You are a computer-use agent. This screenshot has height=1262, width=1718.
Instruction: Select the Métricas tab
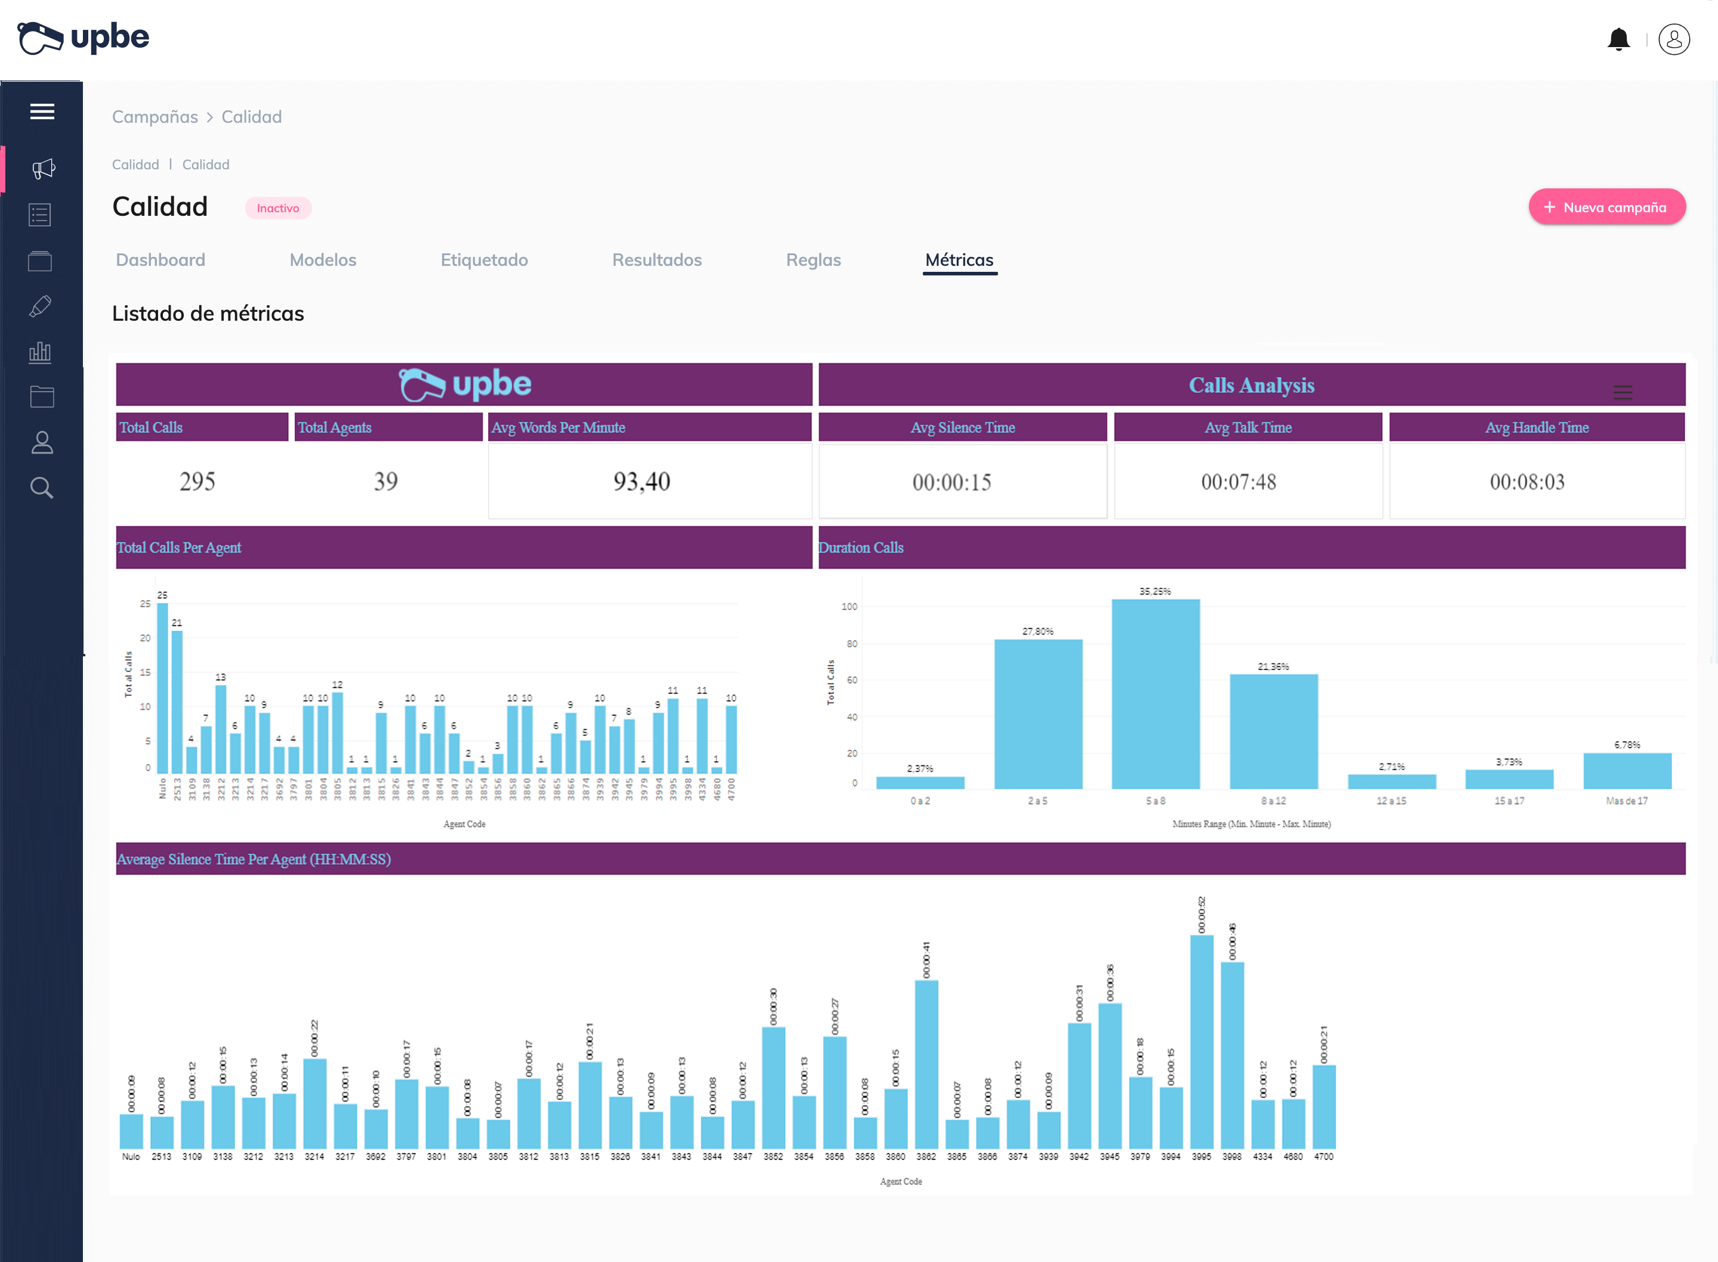960,260
